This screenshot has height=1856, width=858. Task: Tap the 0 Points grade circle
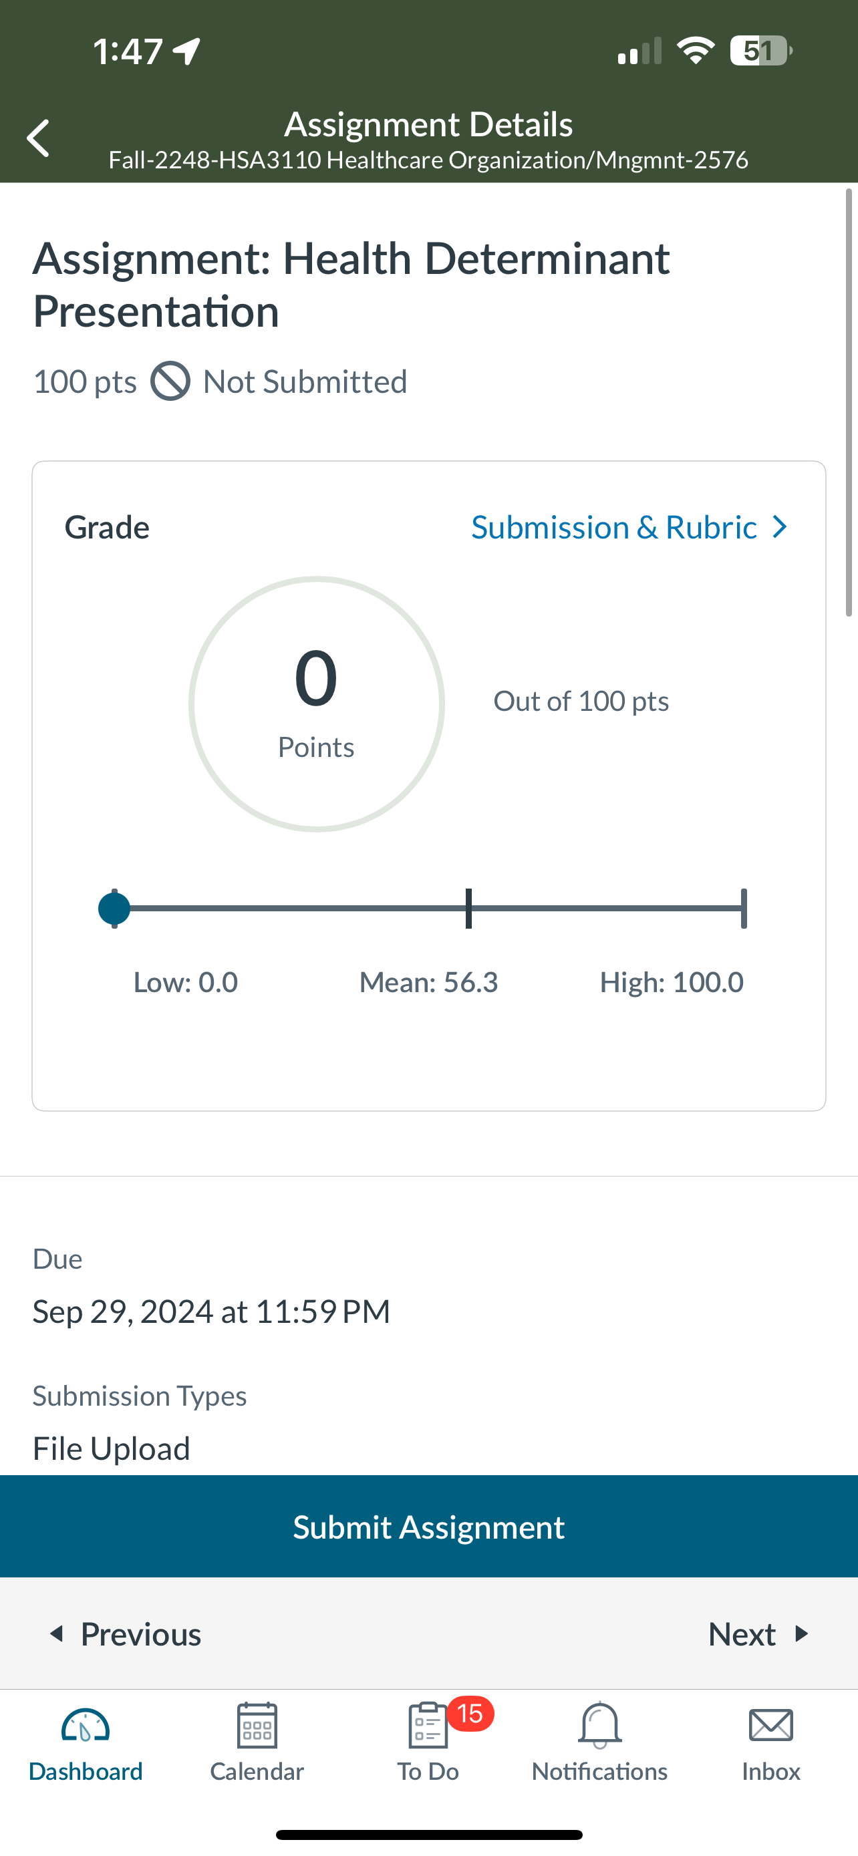[316, 704]
